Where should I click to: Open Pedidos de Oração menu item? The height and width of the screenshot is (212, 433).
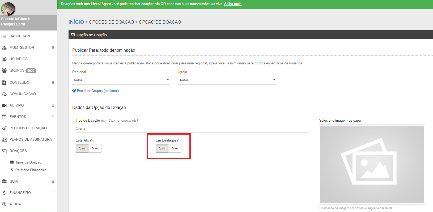pyautogui.click(x=28, y=128)
